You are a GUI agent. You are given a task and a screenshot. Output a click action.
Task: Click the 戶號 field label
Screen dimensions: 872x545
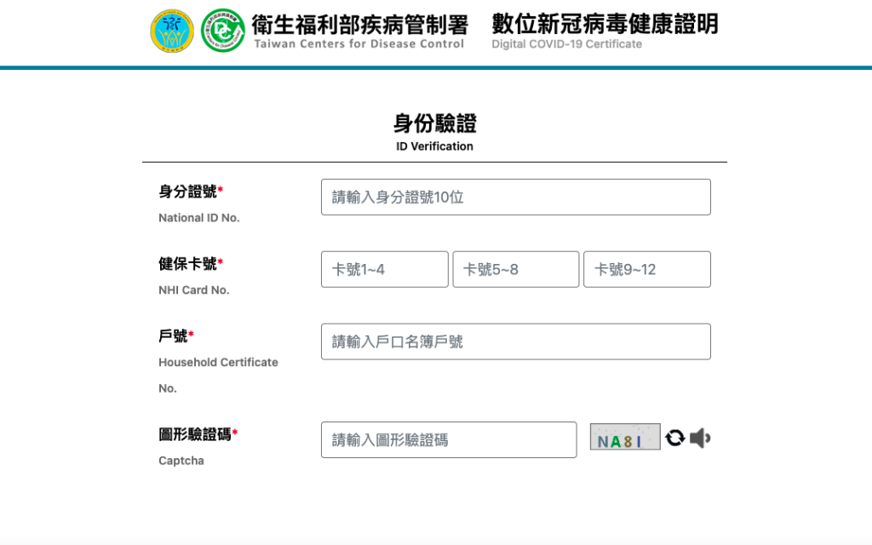click(175, 336)
